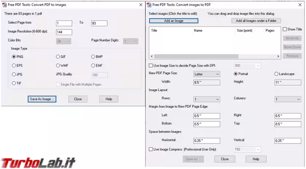This screenshot has height=169, width=306.
Task: Click the Name column header
Action: (x=198, y=30)
